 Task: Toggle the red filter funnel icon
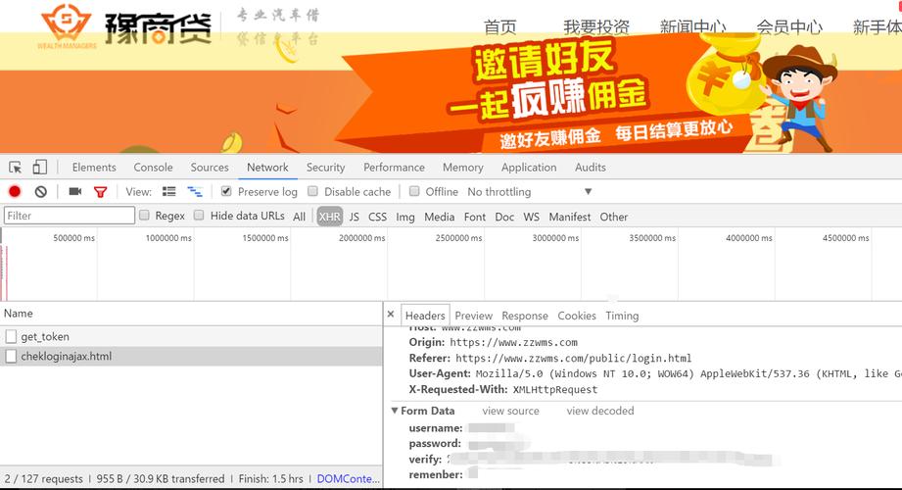(101, 192)
